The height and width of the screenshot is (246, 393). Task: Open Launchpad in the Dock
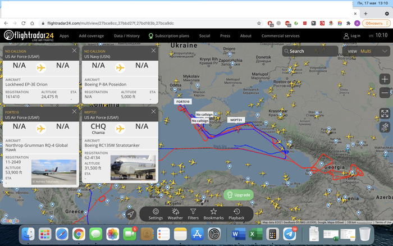[x=45, y=234]
